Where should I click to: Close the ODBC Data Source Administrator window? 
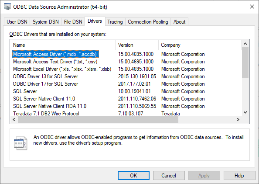(252, 7)
